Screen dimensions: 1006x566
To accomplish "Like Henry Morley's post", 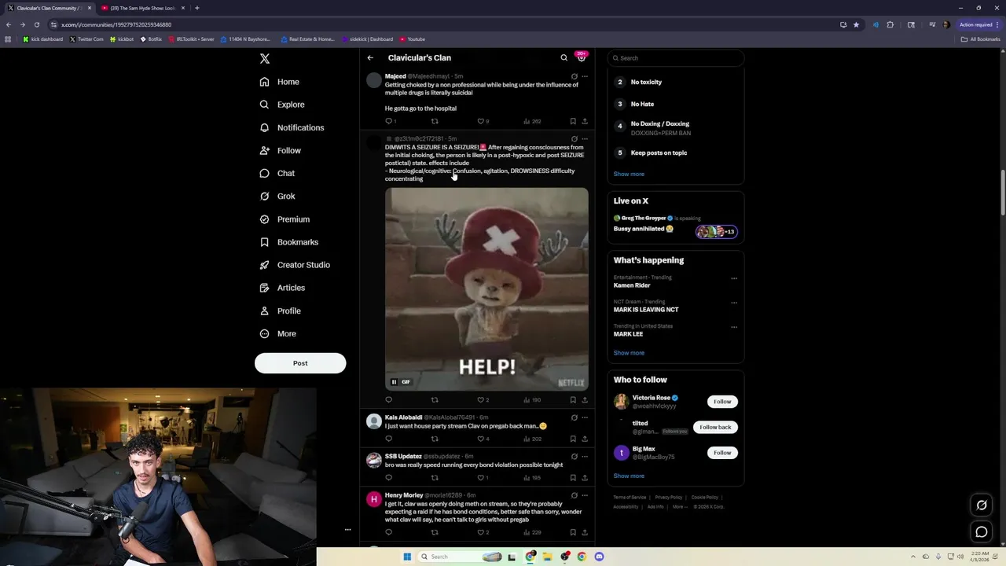I will coord(480,532).
